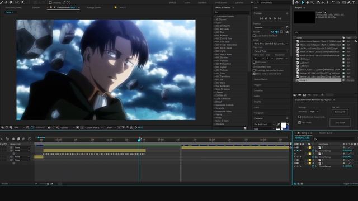Toggle include video eye icon in Preview

[272, 32]
